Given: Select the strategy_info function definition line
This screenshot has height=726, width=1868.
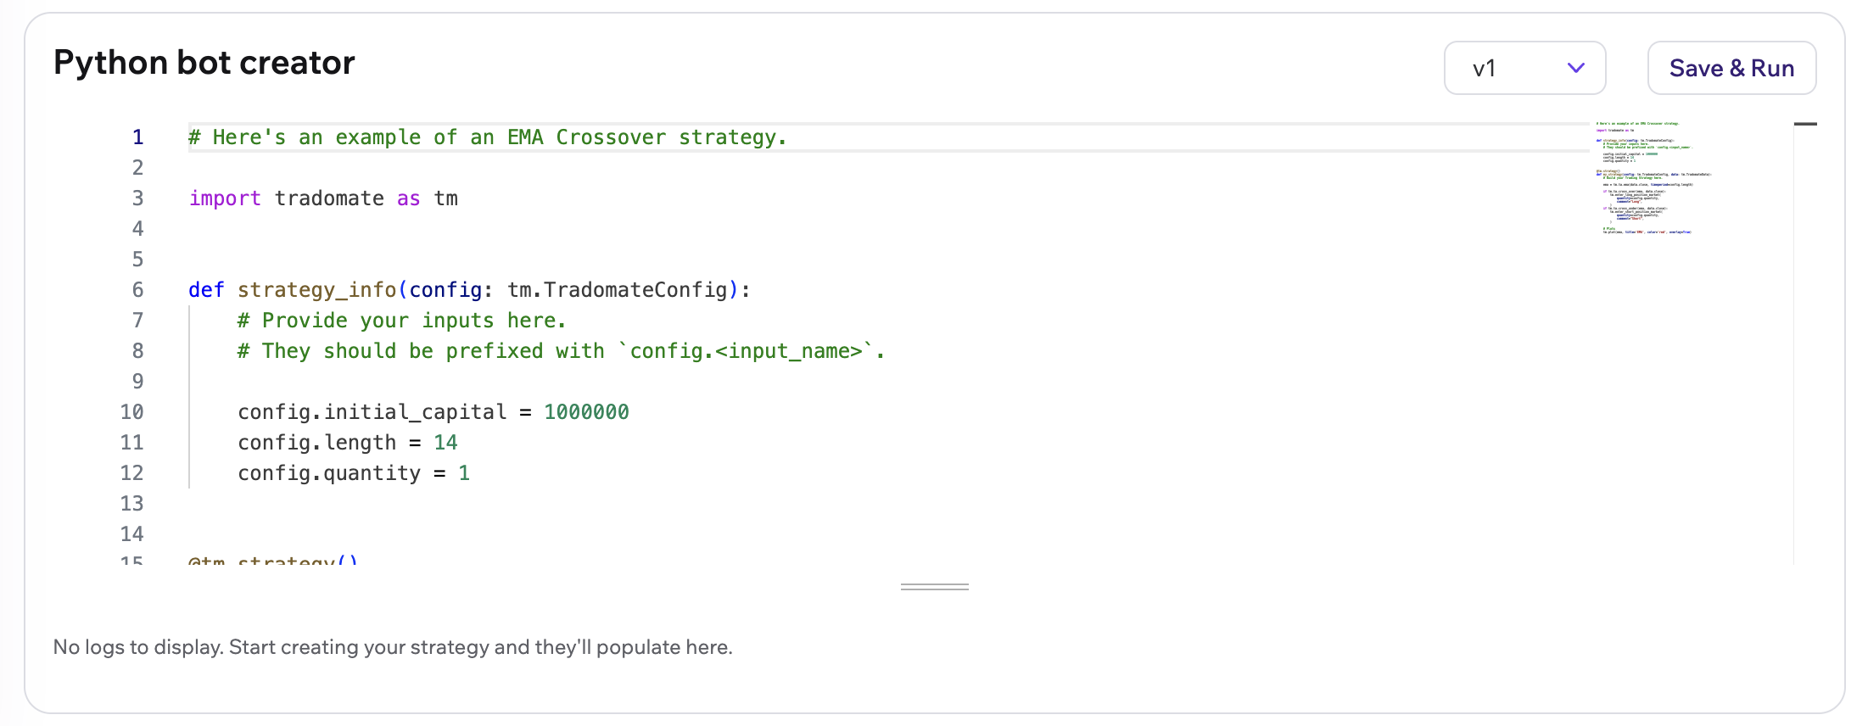Looking at the screenshot, I should click(x=467, y=289).
